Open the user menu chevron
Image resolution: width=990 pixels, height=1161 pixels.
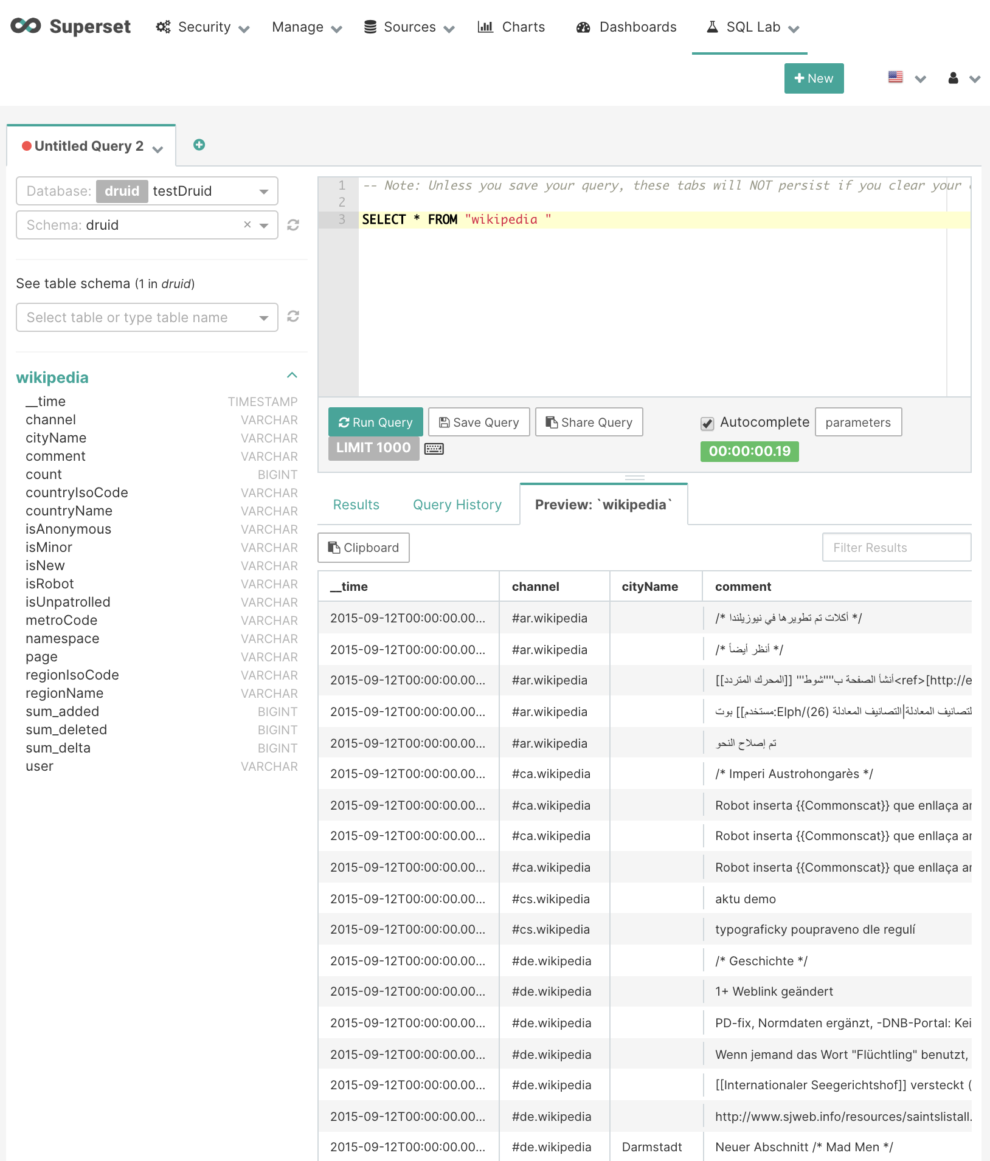(x=975, y=79)
